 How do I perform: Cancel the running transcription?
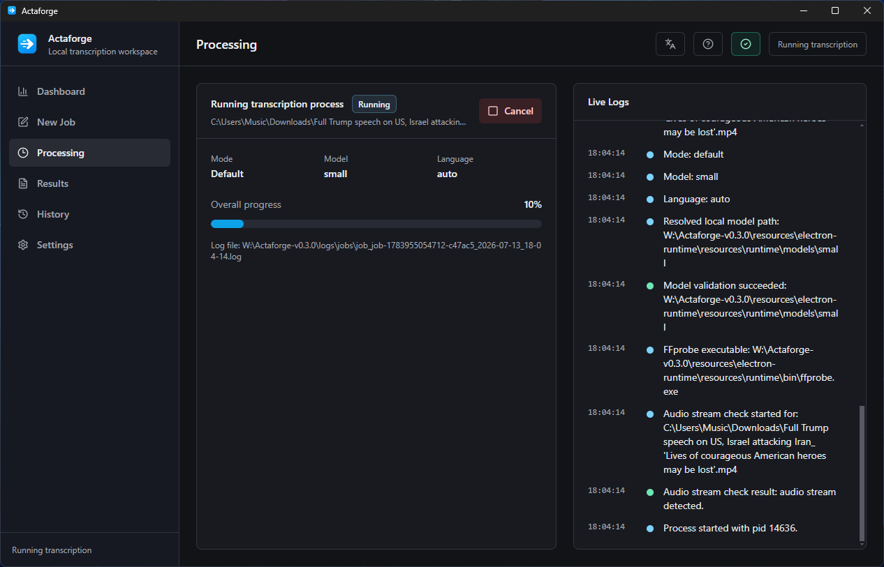coord(510,111)
